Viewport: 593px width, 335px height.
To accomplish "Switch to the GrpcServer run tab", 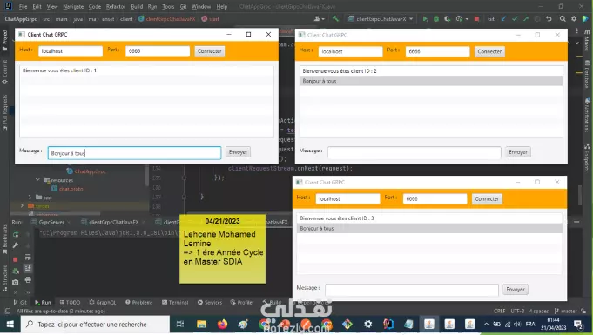I will coord(51,223).
